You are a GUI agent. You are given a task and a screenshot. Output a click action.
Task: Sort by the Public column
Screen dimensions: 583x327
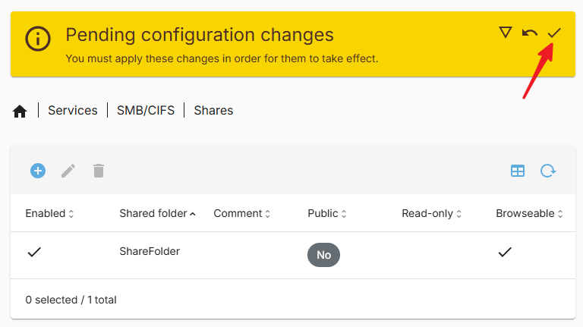click(x=327, y=213)
